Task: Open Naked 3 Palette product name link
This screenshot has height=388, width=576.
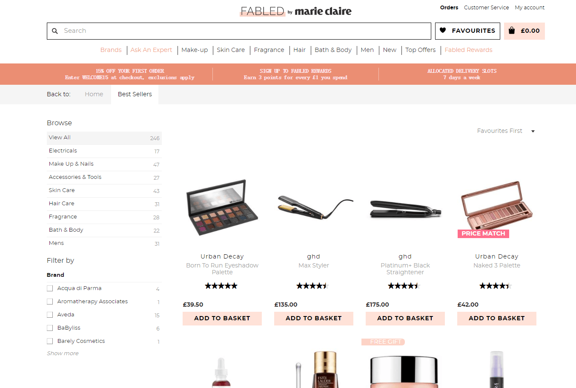Action: point(497,265)
